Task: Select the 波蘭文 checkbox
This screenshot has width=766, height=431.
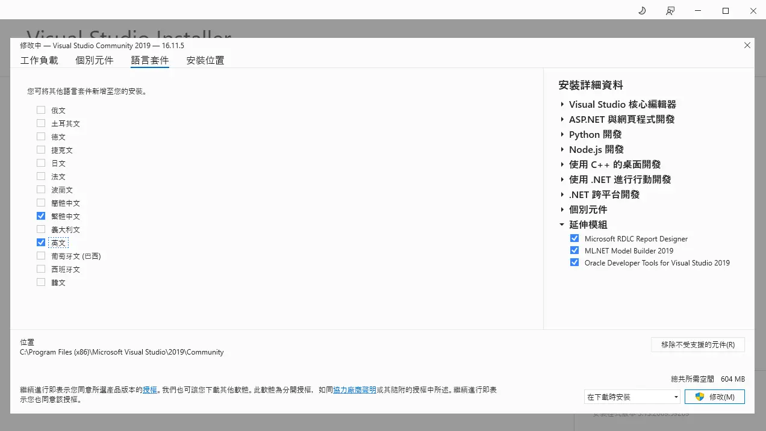Action: (x=41, y=190)
